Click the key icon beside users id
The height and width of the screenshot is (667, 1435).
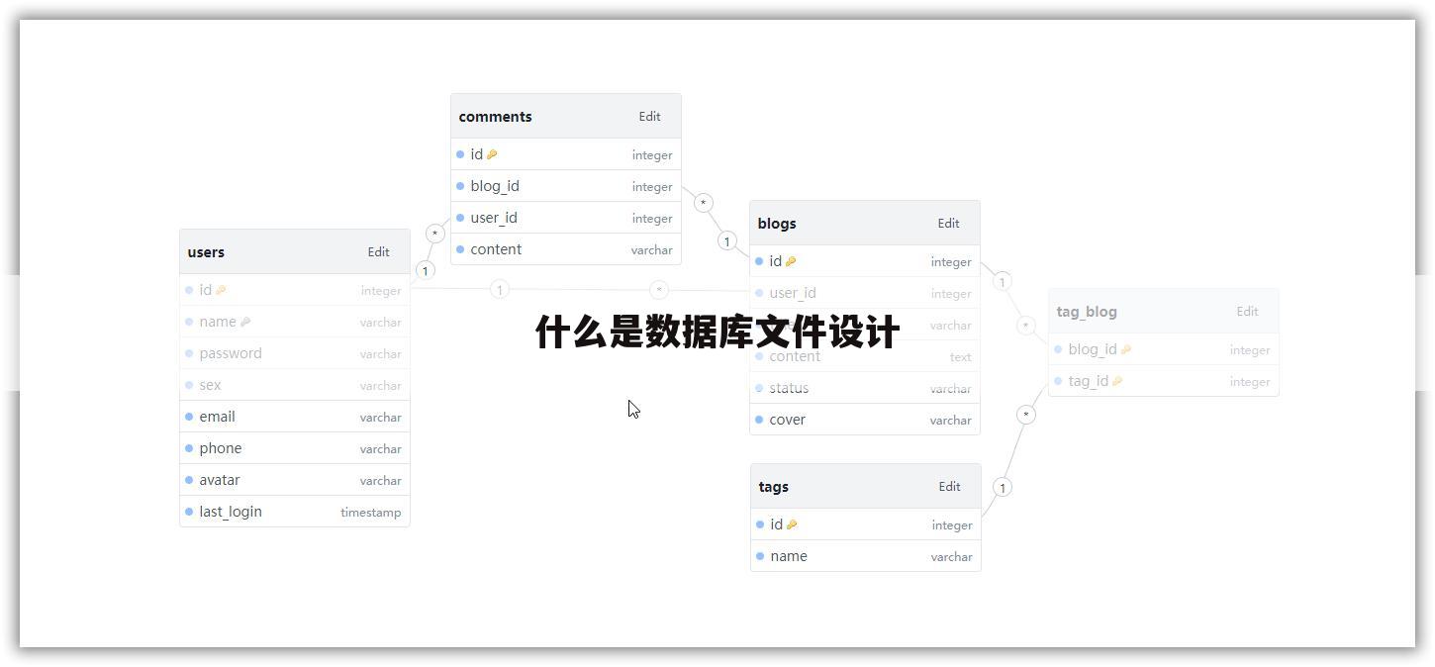pos(221,290)
